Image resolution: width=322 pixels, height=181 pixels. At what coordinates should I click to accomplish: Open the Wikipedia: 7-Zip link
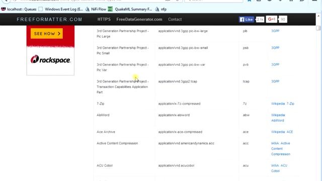point(283,104)
